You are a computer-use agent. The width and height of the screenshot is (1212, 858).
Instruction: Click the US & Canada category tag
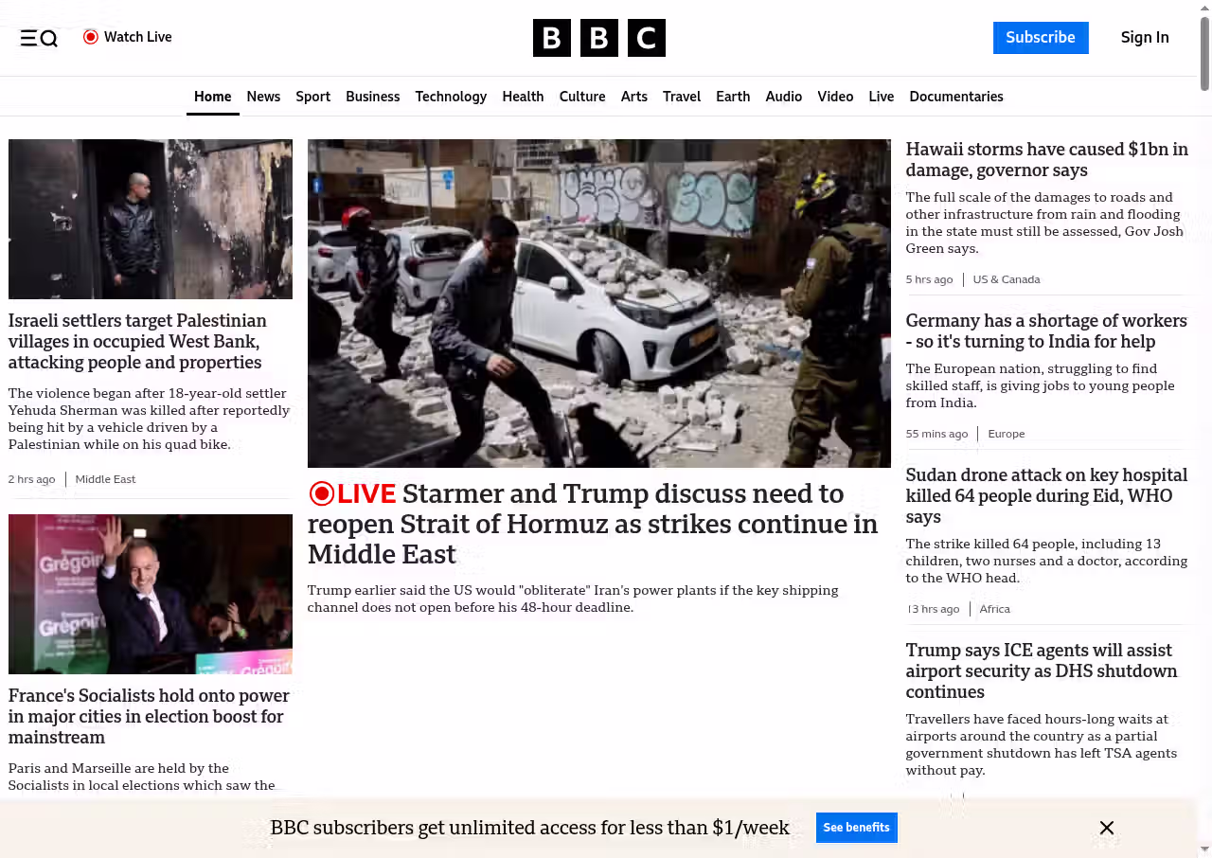pyautogui.click(x=1006, y=279)
